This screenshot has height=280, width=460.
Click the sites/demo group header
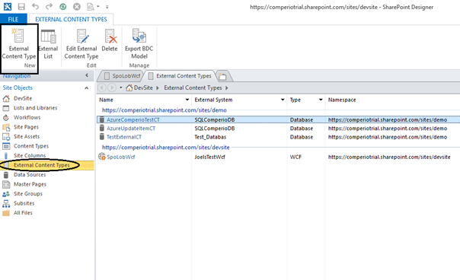[165, 110]
